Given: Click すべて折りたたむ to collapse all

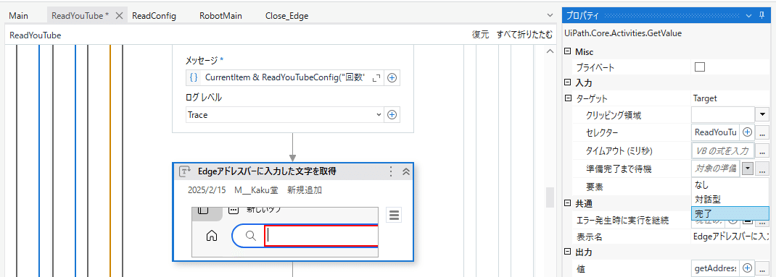Looking at the screenshot, I should [x=524, y=35].
